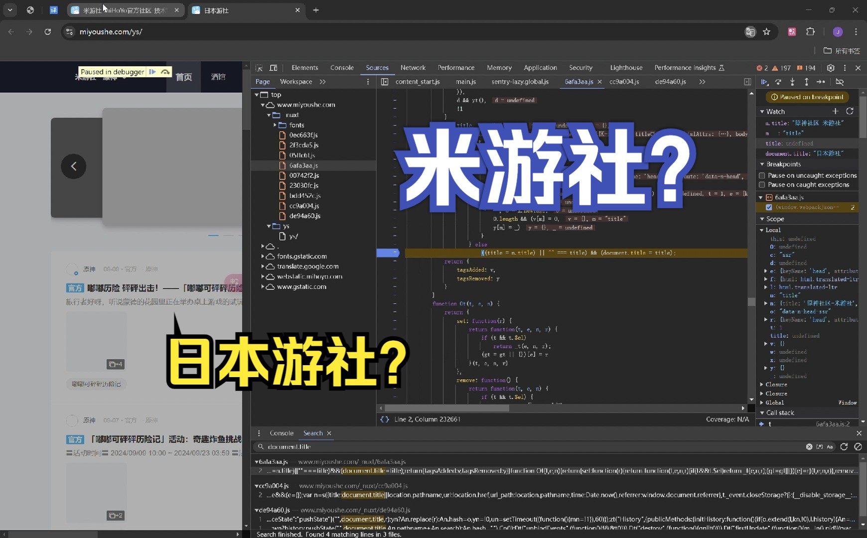This screenshot has width=867, height=538.
Task: Switch to the Console panel
Action: [x=342, y=68]
